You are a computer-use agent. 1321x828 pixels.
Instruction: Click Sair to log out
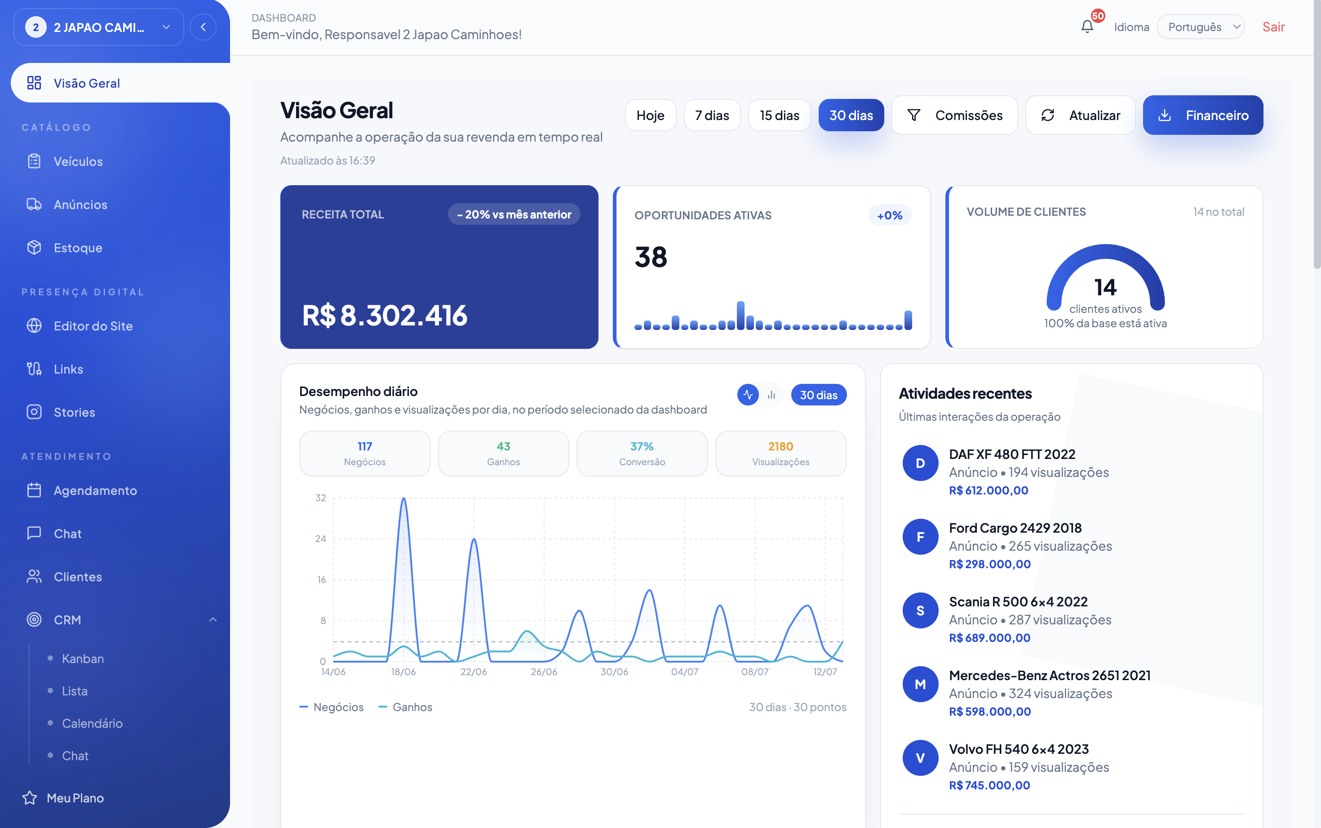(x=1273, y=27)
